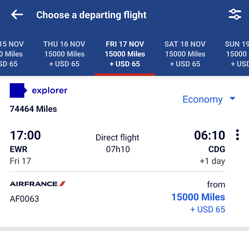Image resolution: width=249 pixels, height=231 pixels.
Task: Select the partially visible 15 NOV tab
Action: pos(12,54)
